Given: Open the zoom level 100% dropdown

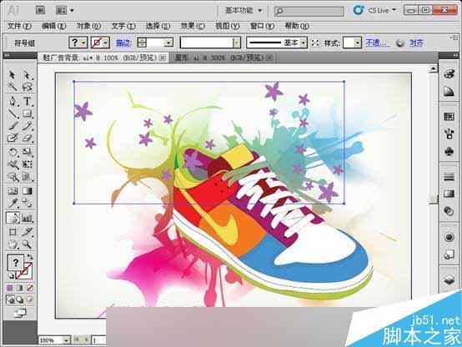Looking at the screenshot, I should (x=66, y=340).
